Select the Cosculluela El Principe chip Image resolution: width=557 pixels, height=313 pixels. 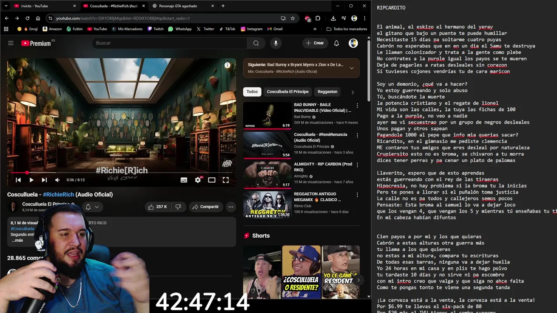[288, 92]
